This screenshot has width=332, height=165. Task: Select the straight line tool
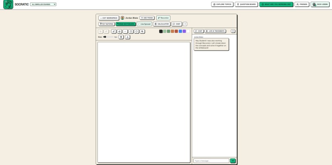coord(125,32)
